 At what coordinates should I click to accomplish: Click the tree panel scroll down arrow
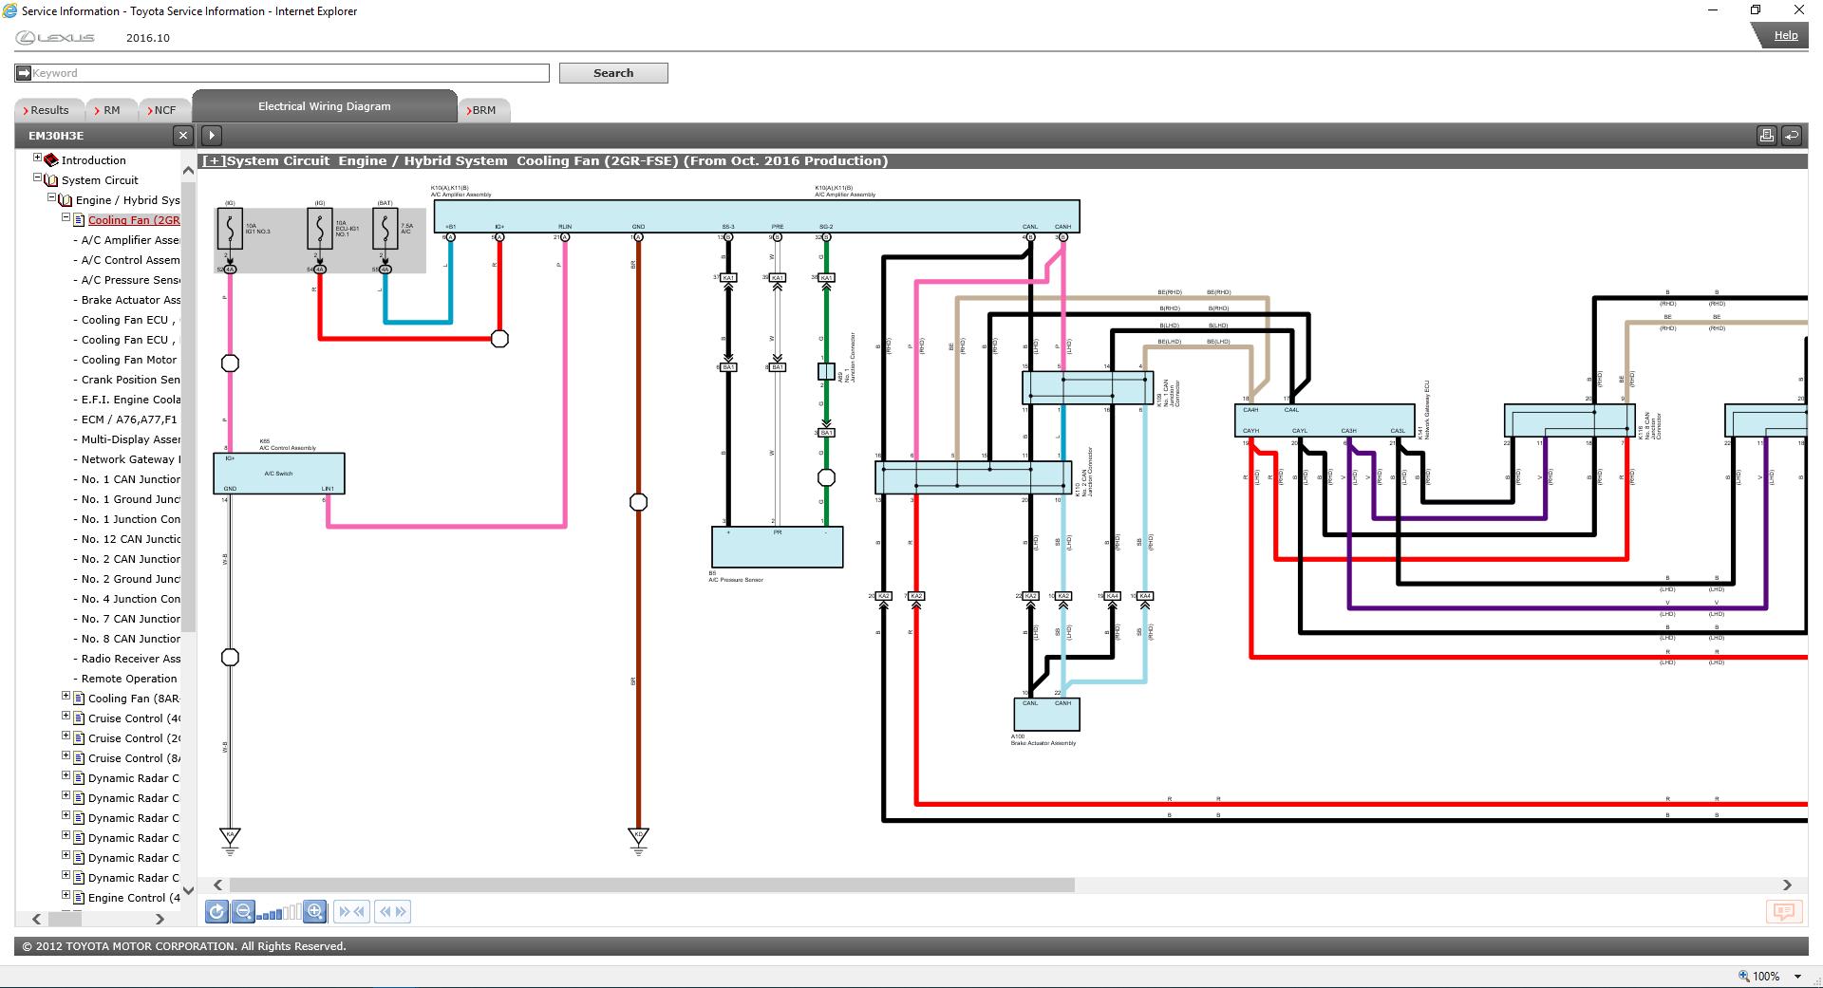pyautogui.click(x=188, y=890)
